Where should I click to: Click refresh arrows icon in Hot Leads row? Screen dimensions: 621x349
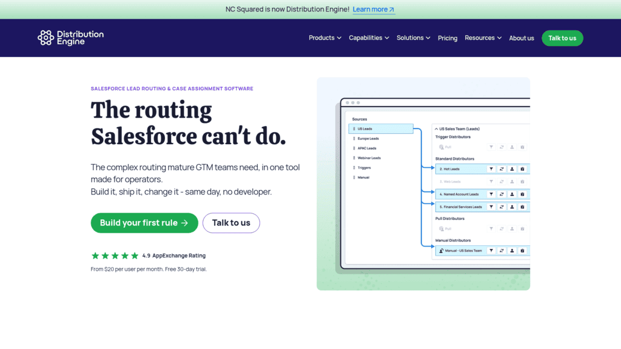tap(502, 169)
